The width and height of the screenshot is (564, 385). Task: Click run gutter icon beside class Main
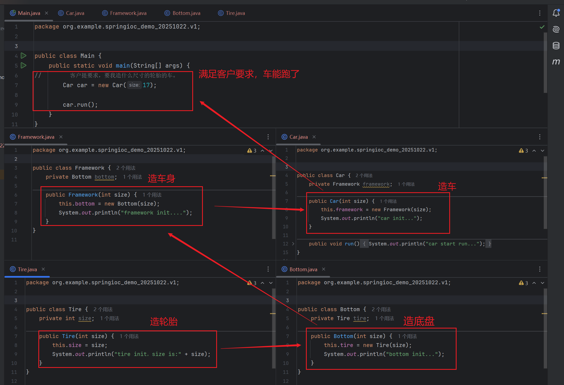(x=24, y=56)
